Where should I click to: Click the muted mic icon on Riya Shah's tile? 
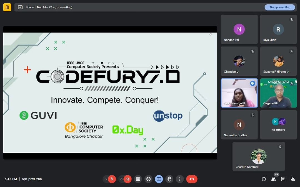coord(292,19)
